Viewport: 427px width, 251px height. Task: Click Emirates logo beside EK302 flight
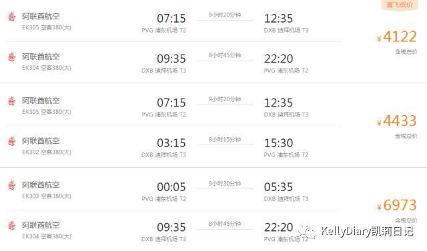(11, 141)
